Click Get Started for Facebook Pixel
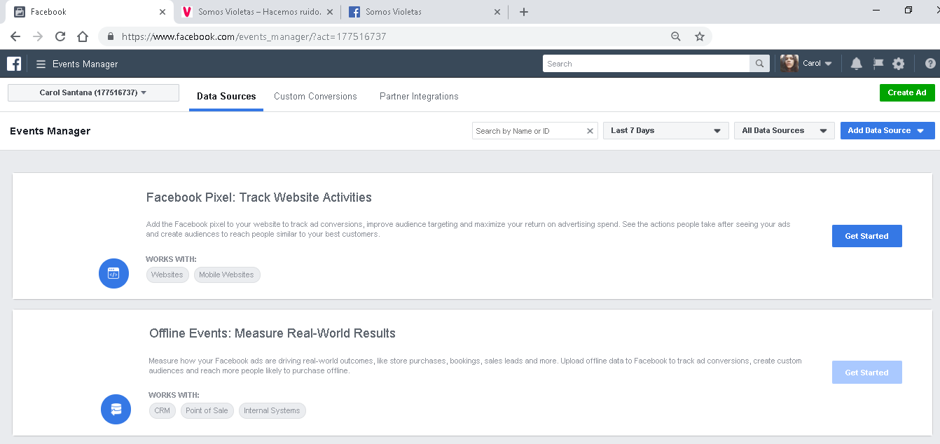This screenshot has height=444, width=940. pos(866,236)
